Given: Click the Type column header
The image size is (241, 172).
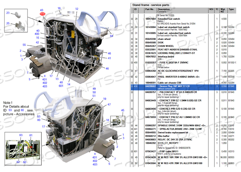Looking at the screenshot, I should tap(231, 9).
